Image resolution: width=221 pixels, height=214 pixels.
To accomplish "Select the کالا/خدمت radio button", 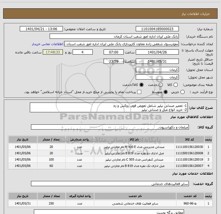I will 141,85.
